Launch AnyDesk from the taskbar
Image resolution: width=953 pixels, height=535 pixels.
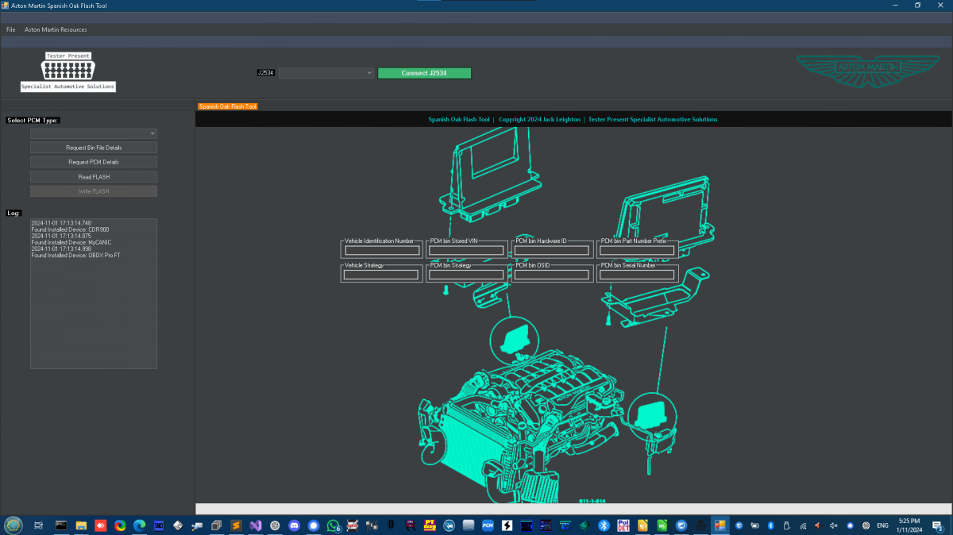(101, 525)
